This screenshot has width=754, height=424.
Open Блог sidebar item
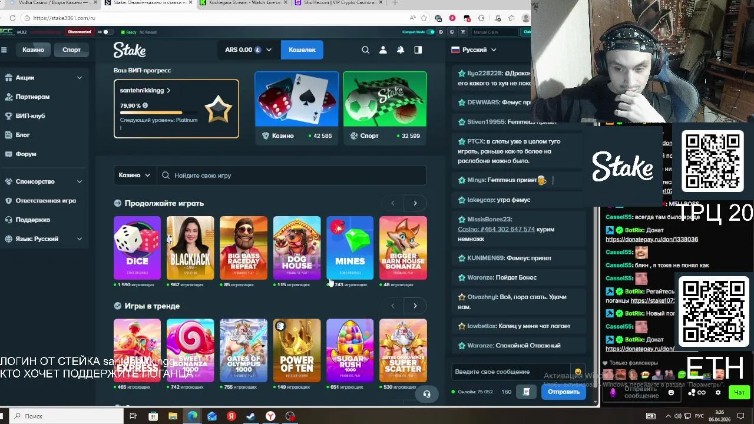(22, 135)
